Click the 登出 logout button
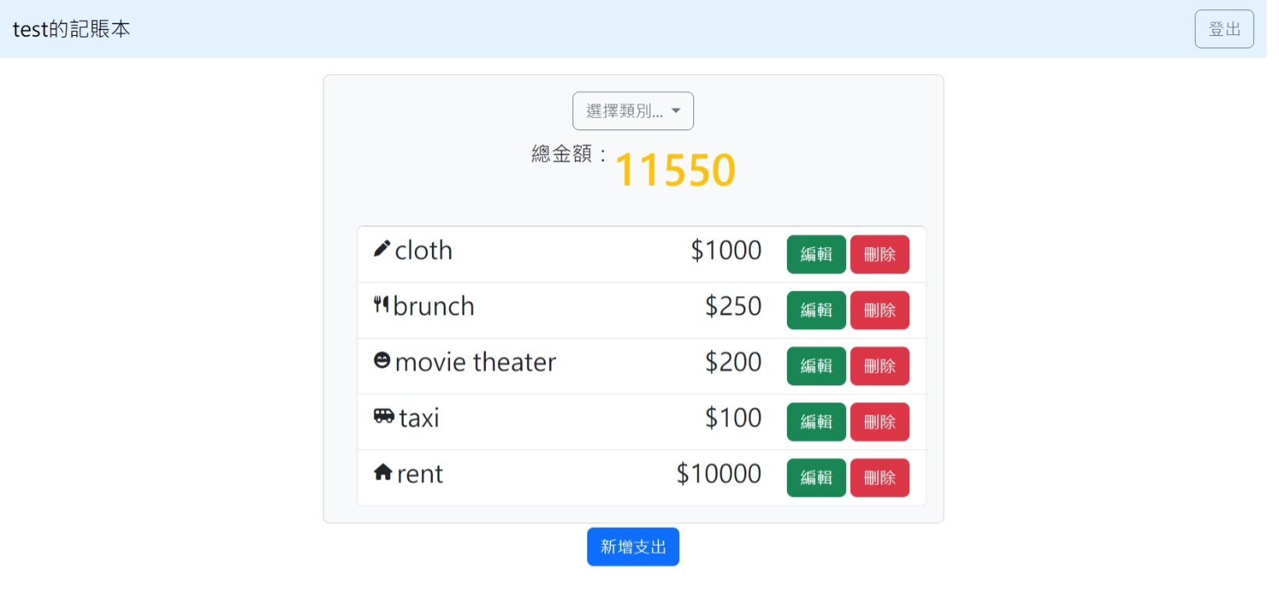 [1224, 29]
